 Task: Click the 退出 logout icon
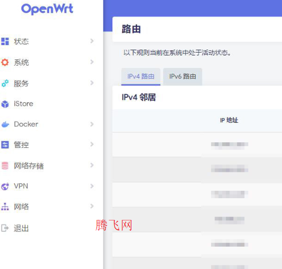pyautogui.click(x=5, y=228)
